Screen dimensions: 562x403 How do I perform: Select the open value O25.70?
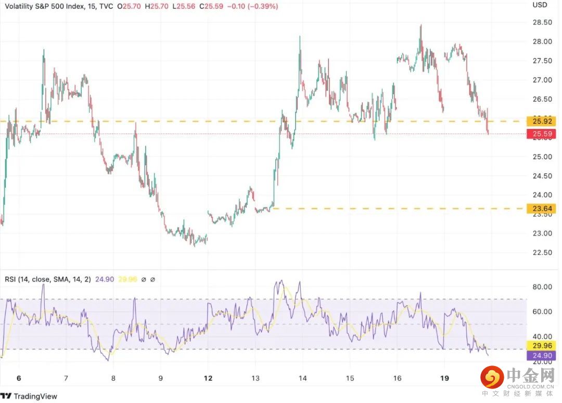coord(129,6)
